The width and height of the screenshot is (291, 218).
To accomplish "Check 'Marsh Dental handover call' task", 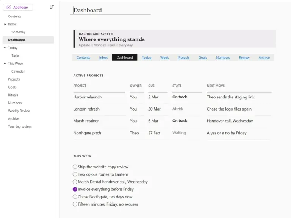I will point(75,182).
